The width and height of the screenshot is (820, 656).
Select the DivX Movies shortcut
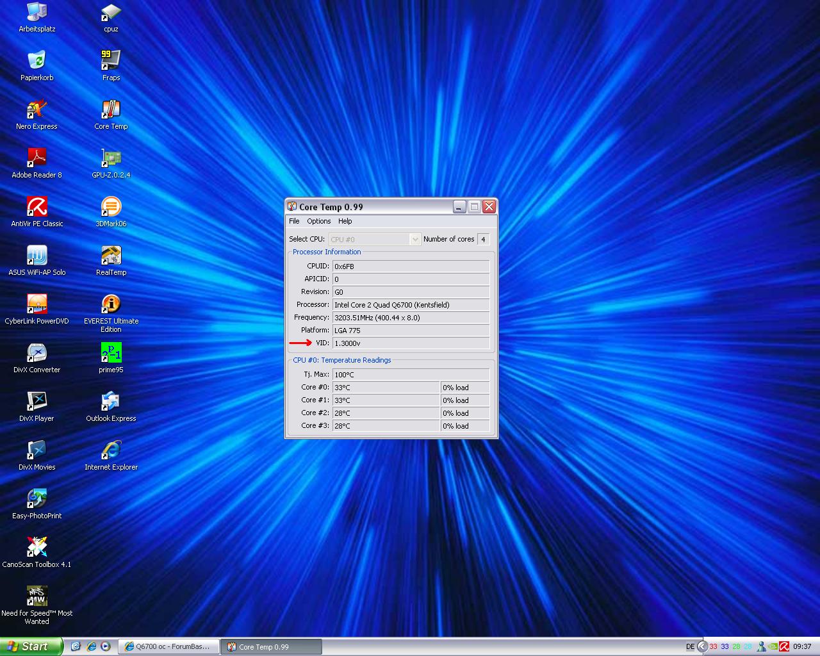click(37, 455)
